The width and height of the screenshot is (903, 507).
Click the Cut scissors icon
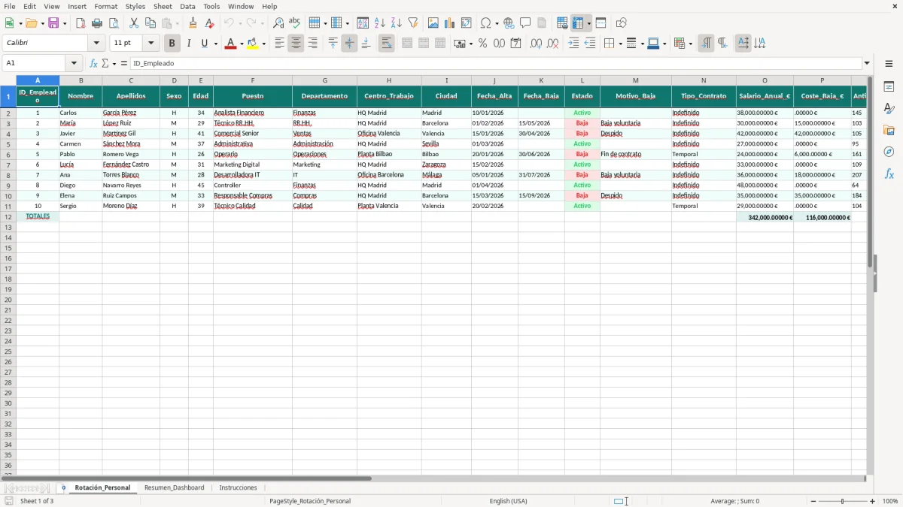[x=134, y=23]
